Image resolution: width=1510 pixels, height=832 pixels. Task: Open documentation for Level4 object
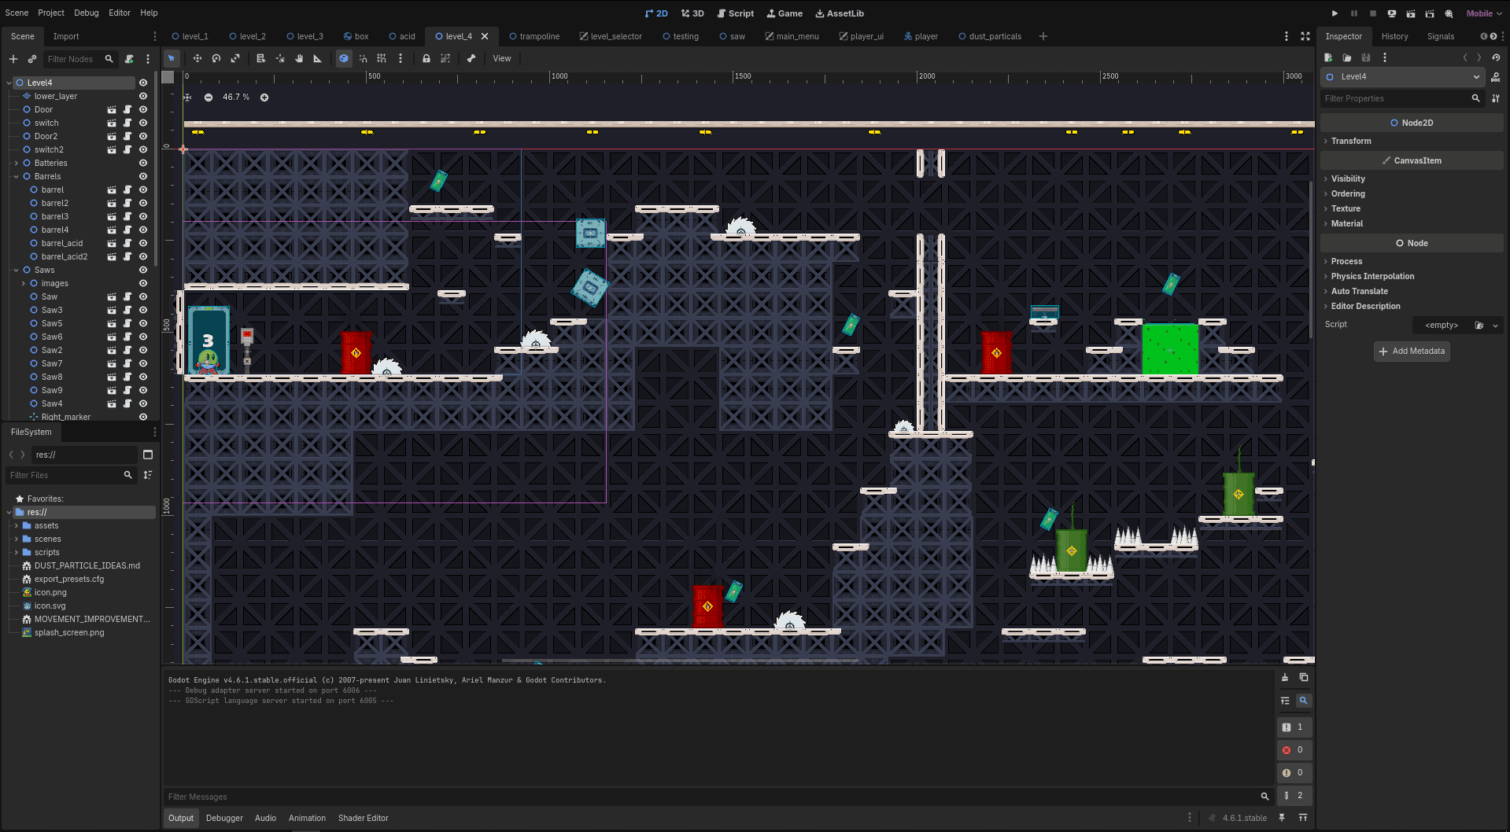(1496, 77)
